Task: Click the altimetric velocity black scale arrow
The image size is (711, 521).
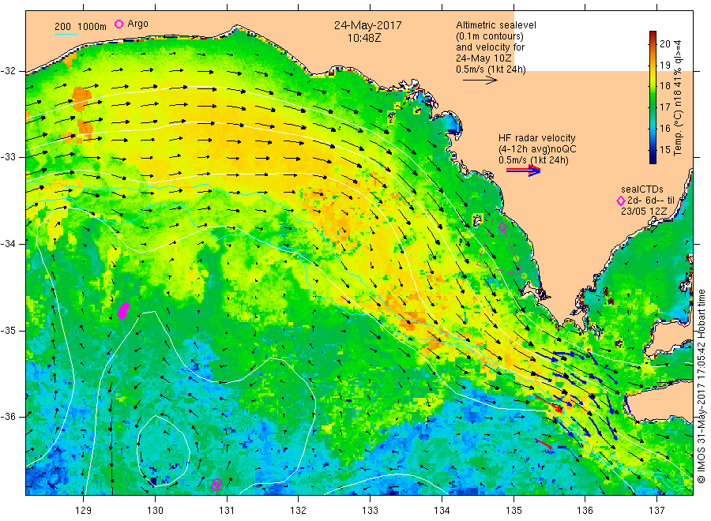Action: tap(480, 81)
